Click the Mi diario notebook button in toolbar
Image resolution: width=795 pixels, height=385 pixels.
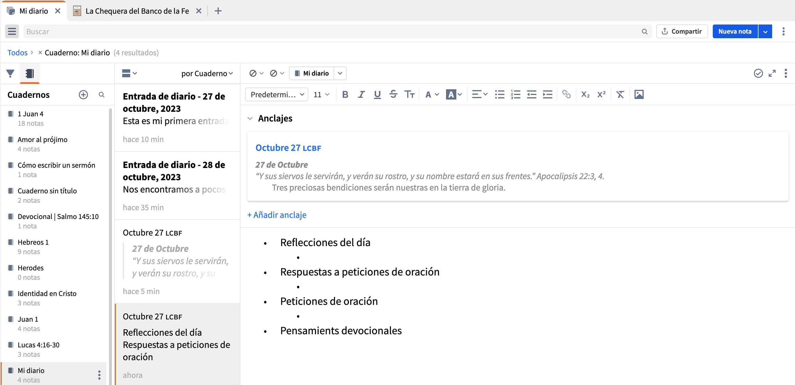[x=311, y=73]
